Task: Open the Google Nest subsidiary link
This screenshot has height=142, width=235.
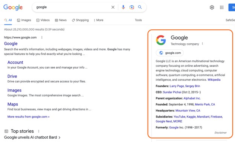Action: (164, 121)
